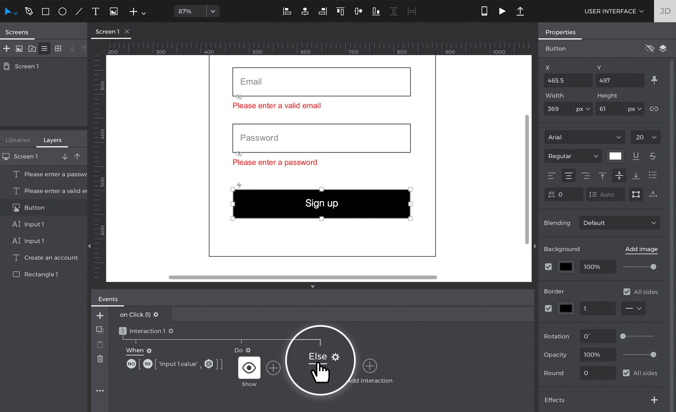Select the Text tool
The image size is (676, 412).
[96, 12]
